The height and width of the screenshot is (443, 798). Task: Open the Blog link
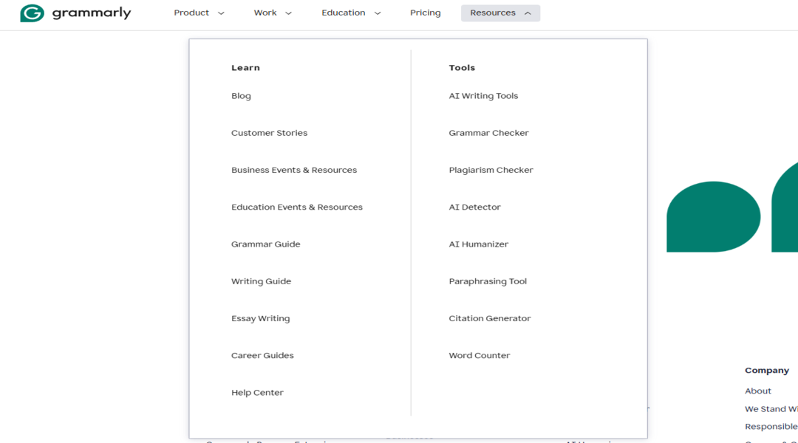(x=241, y=96)
